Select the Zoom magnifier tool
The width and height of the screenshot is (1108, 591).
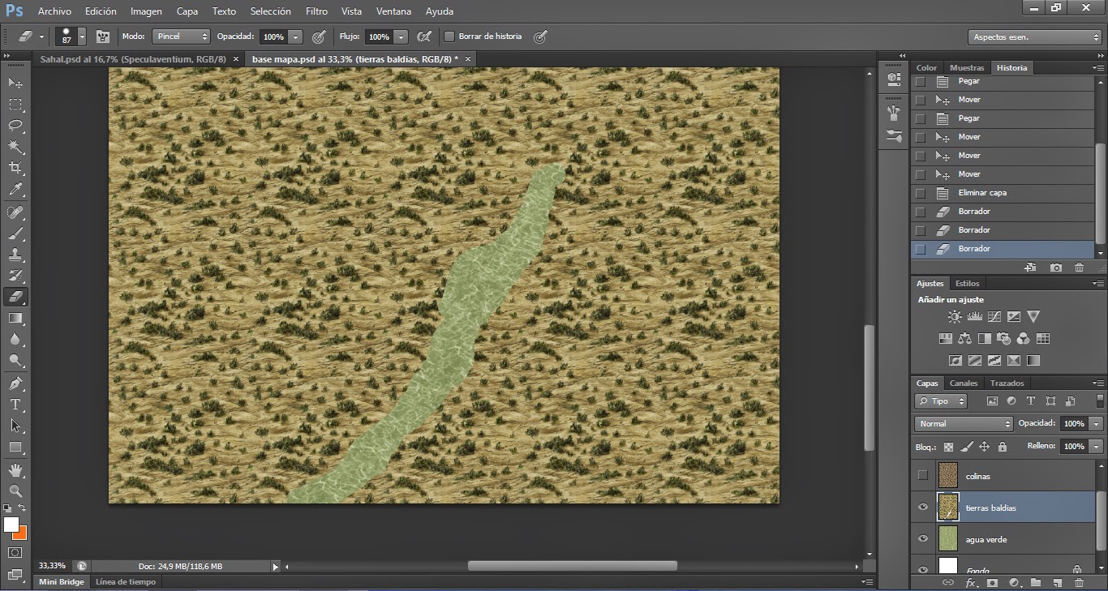(x=15, y=490)
